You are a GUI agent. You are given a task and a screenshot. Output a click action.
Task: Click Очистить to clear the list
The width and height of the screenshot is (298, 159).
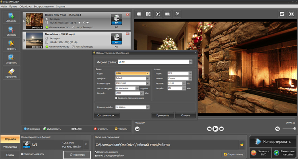pyautogui.click(x=101, y=129)
